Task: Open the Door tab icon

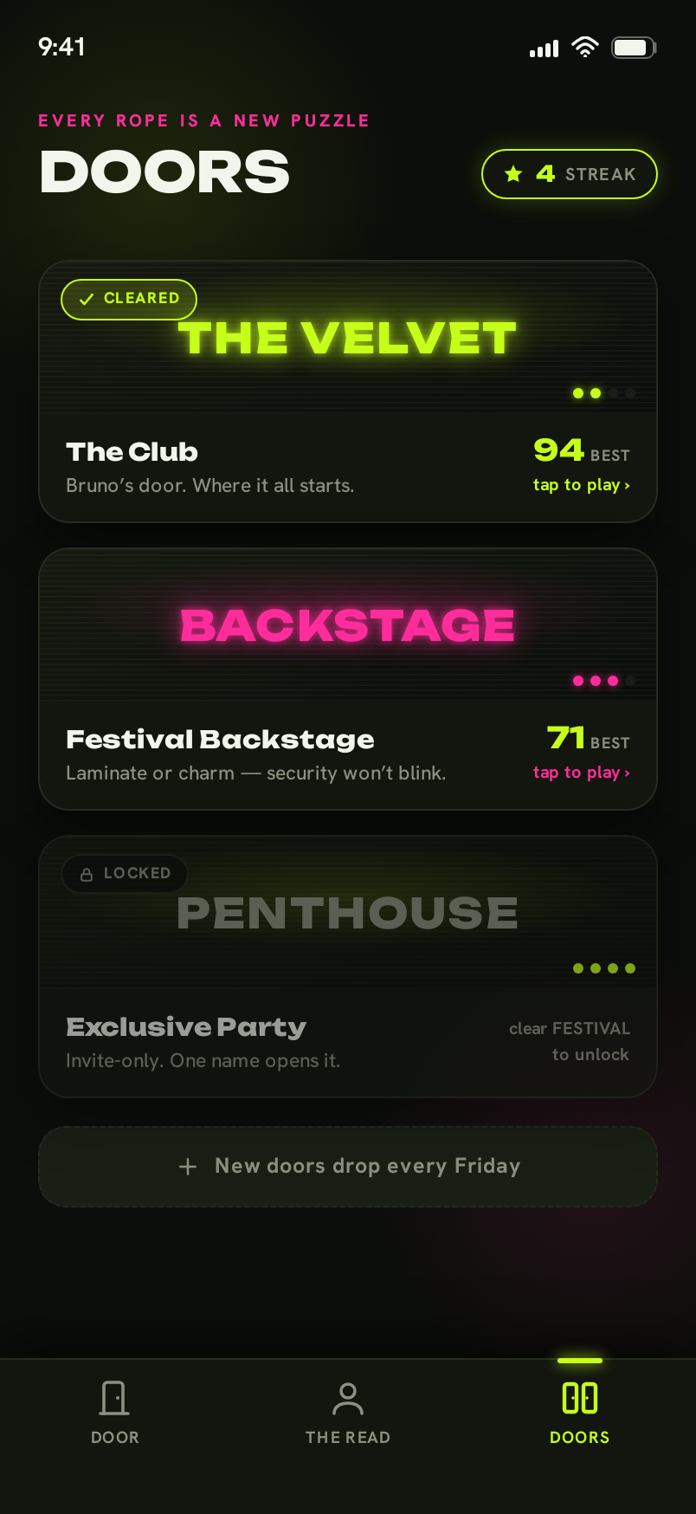Action: pyautogui.click(x=114, y=1398)
